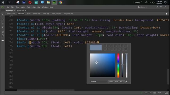Add current color to swatches with plus
The width and height of the screenshot is (170, 95).
[x=126, y=49]
